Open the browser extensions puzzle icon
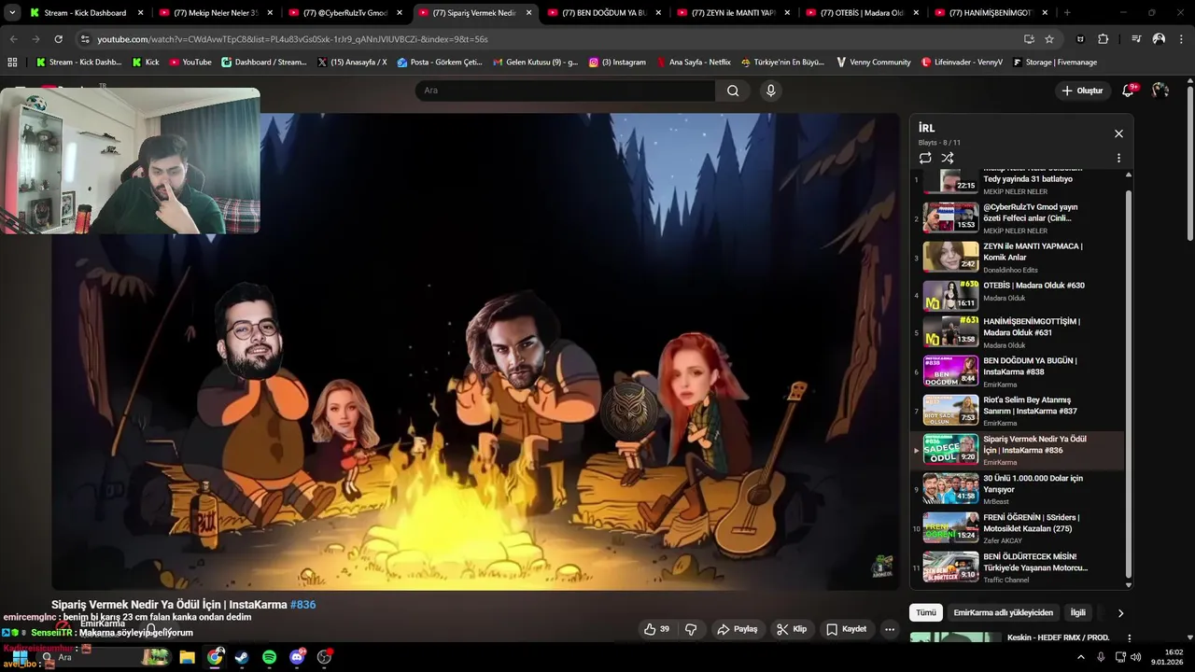 (x=1103, y=39)
